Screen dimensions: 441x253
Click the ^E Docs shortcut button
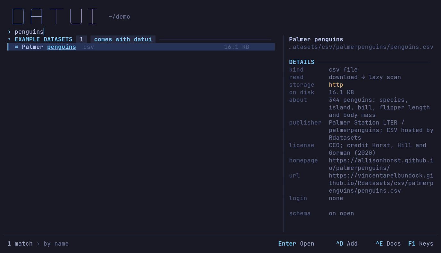click(x=388, y=244)
